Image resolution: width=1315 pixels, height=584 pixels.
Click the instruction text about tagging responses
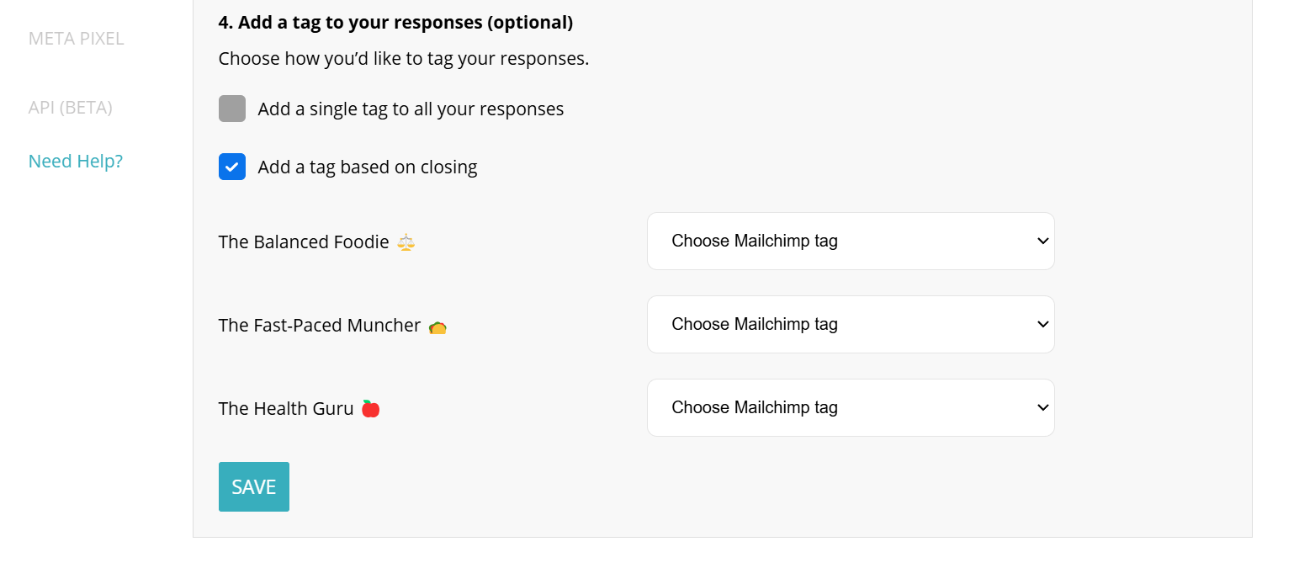tap(404, 58)
